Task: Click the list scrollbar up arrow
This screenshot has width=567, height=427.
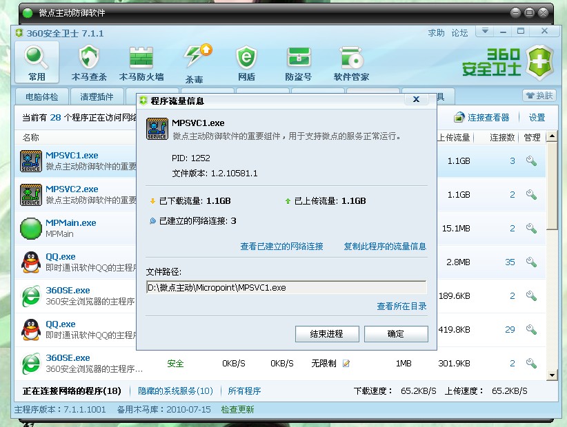Action: [x=552, y=136]
